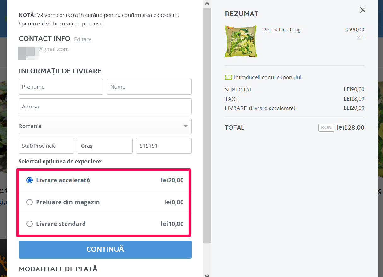
Task: Click the scrollbar up arrow
Action: [207, 4]
